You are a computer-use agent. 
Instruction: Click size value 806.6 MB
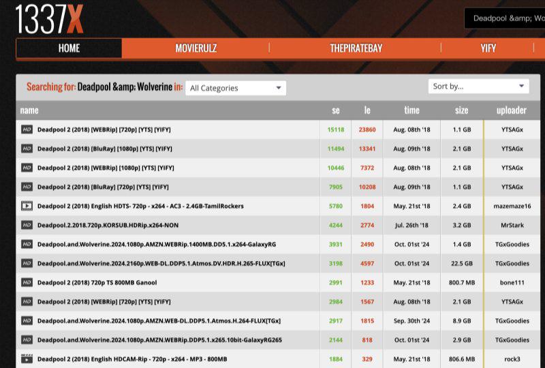462,359
